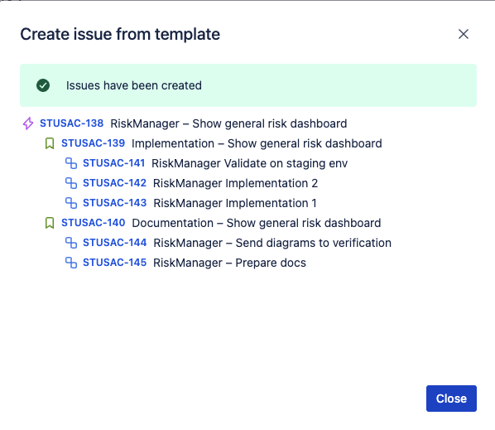This screenshot has height=430, width=495.
Task: Click the subtask icon beside STUSAC-142
Action: pyautogui.click(x=71, y=183)
